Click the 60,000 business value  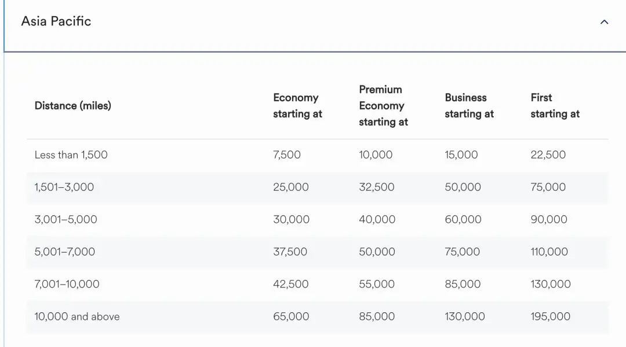463,219
